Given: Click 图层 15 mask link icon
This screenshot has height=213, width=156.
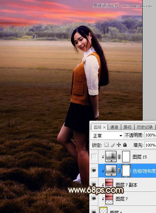Looking at the screenshot, I should point(119,157).
